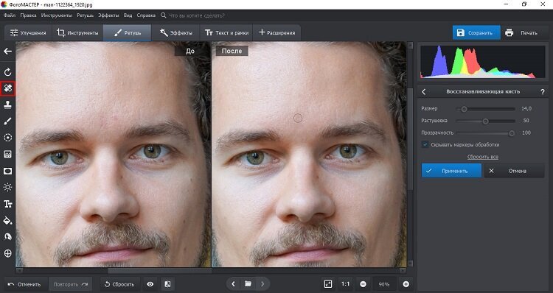Click the text Tт tool in sidebar
Viewport: 553px width, 293px height.
click(x=8, y=204)
